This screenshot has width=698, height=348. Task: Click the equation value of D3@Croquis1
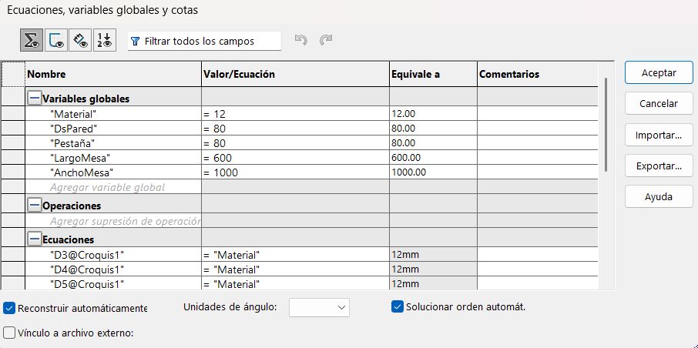(x=295, y=255)
